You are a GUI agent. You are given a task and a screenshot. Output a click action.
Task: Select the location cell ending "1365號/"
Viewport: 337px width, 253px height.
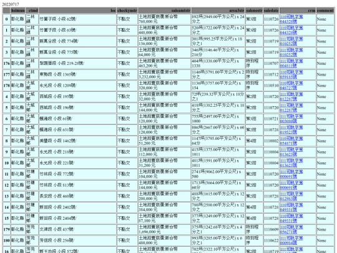click(77, 74)
